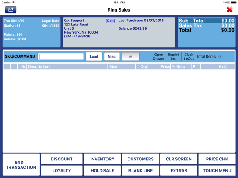The image size is (238, 178).
Task: Select Reprint Inv. option
Action: tap(174, 57)
